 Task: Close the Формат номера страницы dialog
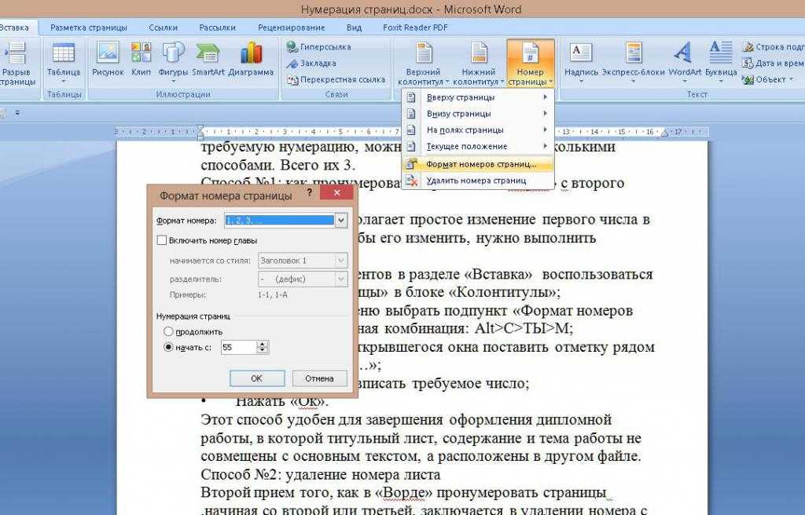tap(336, 192)
